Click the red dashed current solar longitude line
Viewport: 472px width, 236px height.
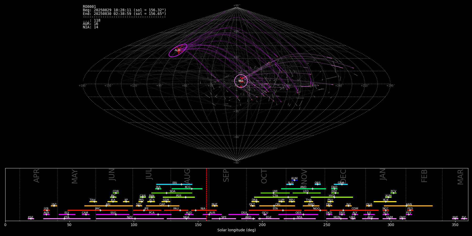click(206, 194)
